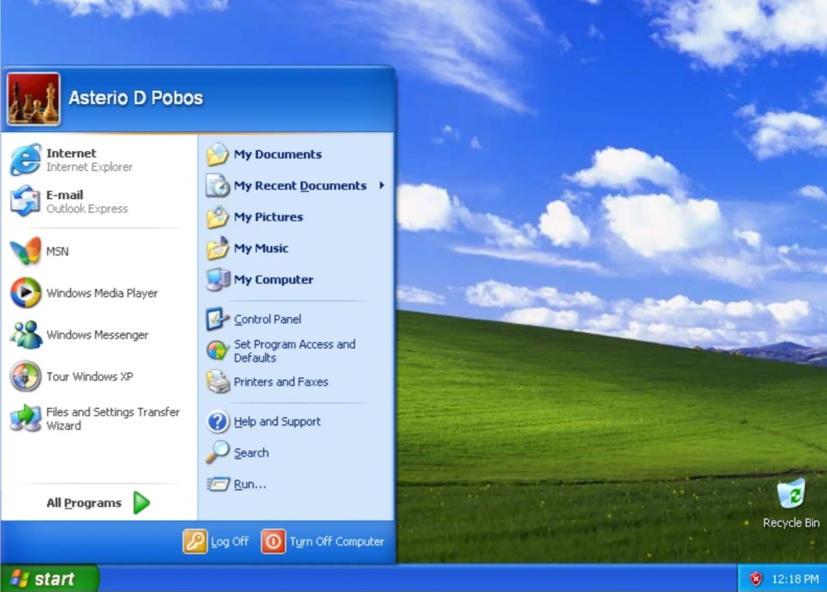Viewport: 827px width, 592px height.
Task: Select the My Documents menu entry text
Action: point(278,154)
